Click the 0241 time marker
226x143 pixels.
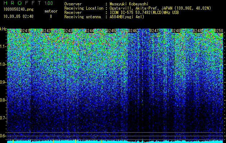(x=25, y=31)
